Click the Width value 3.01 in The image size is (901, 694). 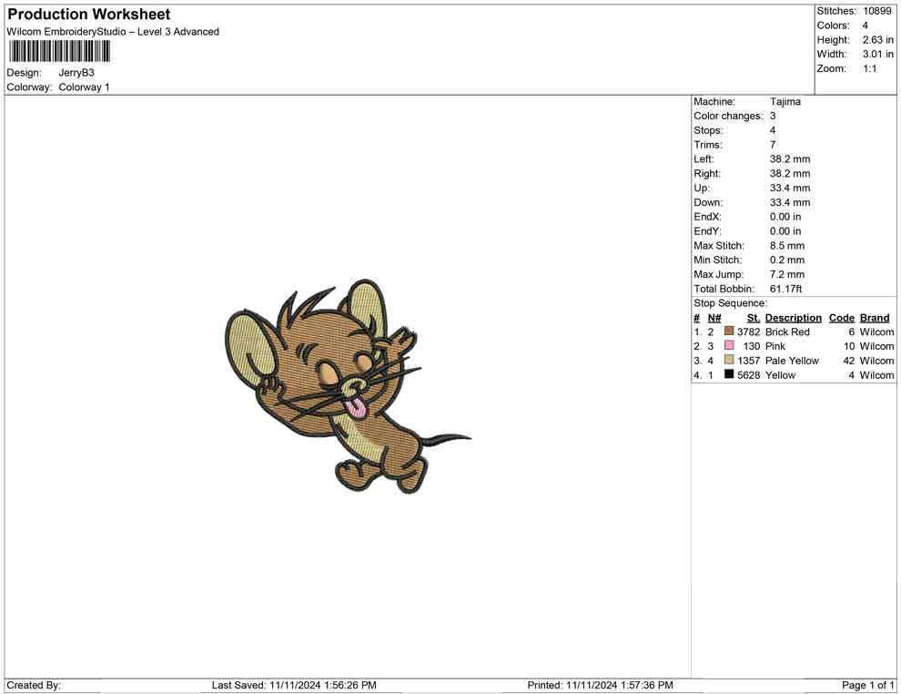[x=878, y=54]
